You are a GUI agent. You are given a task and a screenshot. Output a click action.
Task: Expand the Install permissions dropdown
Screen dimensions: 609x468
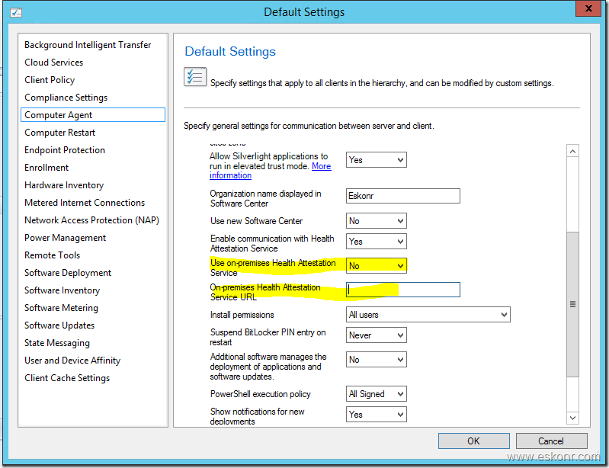click(428, 315)
